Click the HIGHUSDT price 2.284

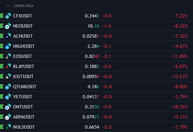93,46
